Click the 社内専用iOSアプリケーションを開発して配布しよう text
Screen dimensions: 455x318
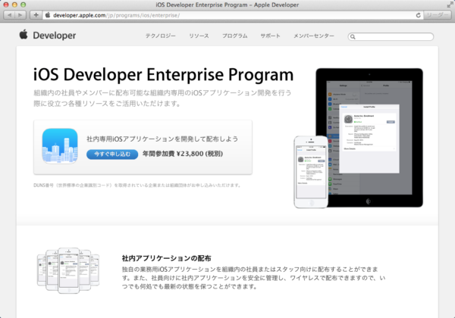pyautogui.click(x=162, y=139)
